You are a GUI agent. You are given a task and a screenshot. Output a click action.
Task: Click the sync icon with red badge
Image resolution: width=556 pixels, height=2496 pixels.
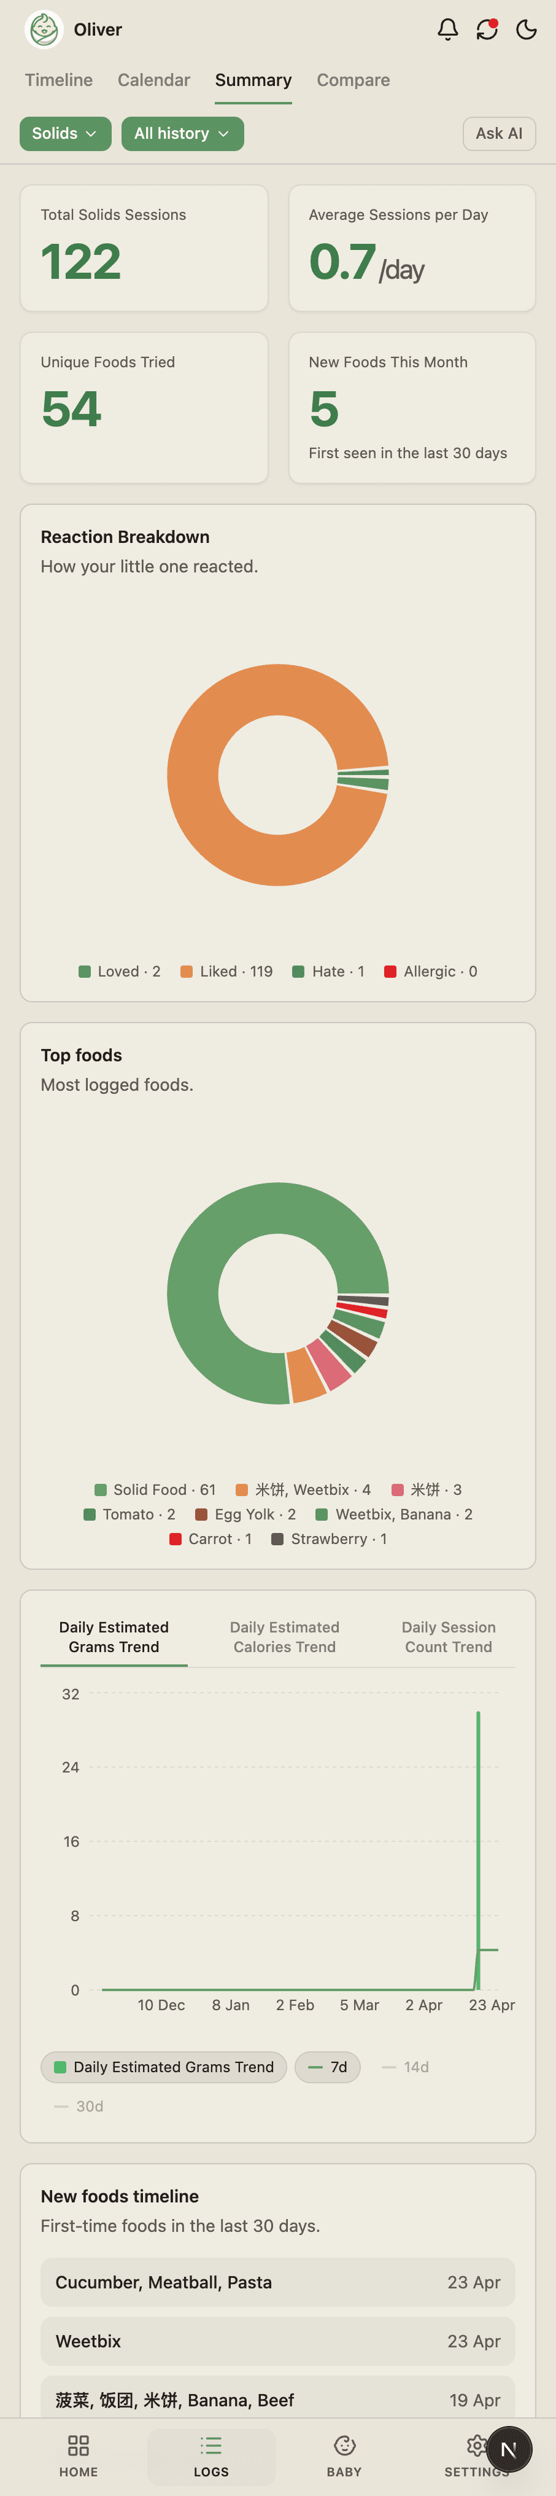point(487,30)
